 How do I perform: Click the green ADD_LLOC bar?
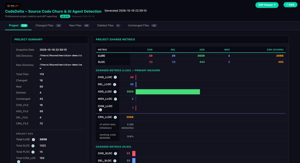click(168, 92)
